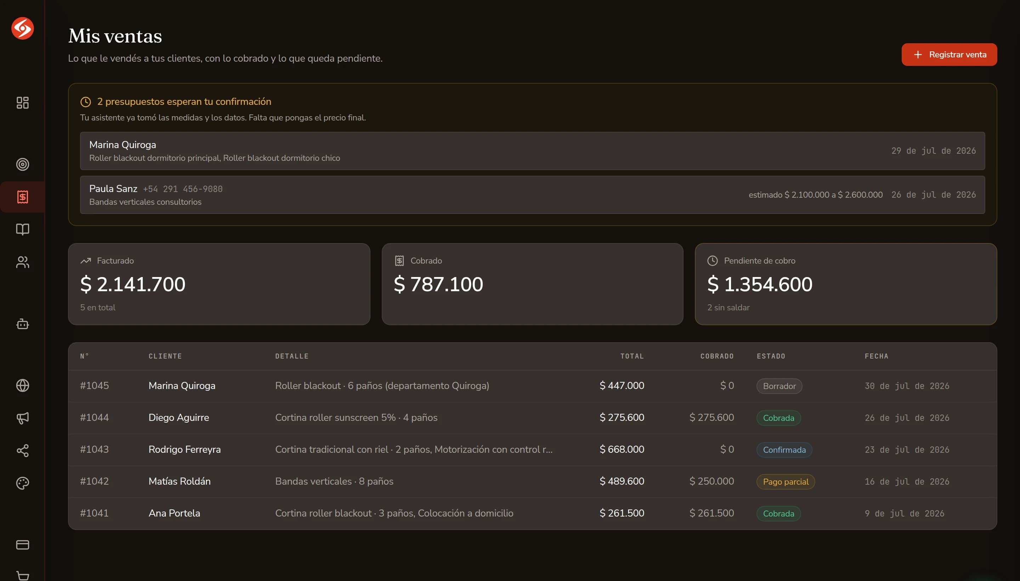The width and height of the screenshot is (1020, 581).
Task: Open sale number #1045
Action: [95, 385]
